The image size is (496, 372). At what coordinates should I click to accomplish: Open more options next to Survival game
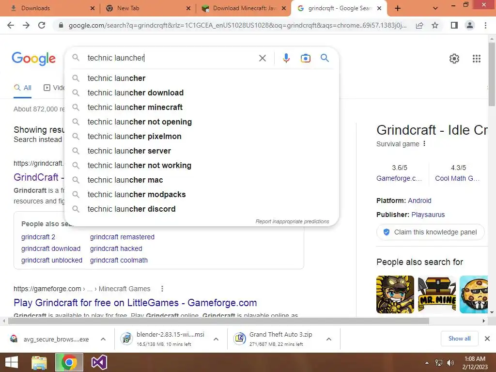(x=424, y=143)
